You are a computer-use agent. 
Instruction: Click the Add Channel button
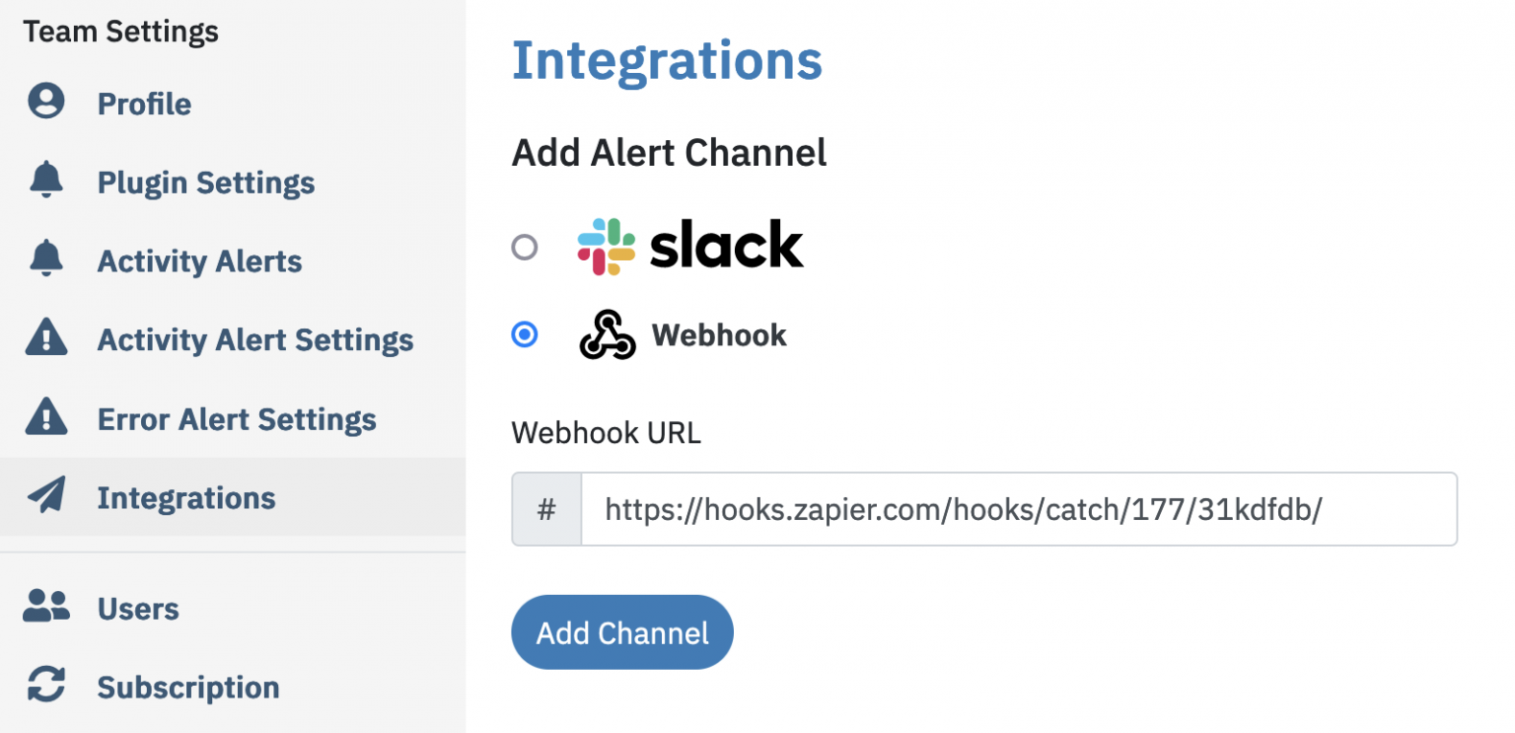pos(621,631)
